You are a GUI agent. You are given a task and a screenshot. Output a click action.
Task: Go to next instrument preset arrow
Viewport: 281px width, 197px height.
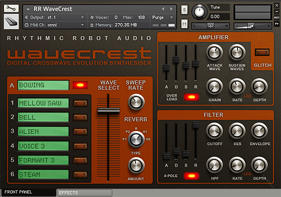point(171,9)
